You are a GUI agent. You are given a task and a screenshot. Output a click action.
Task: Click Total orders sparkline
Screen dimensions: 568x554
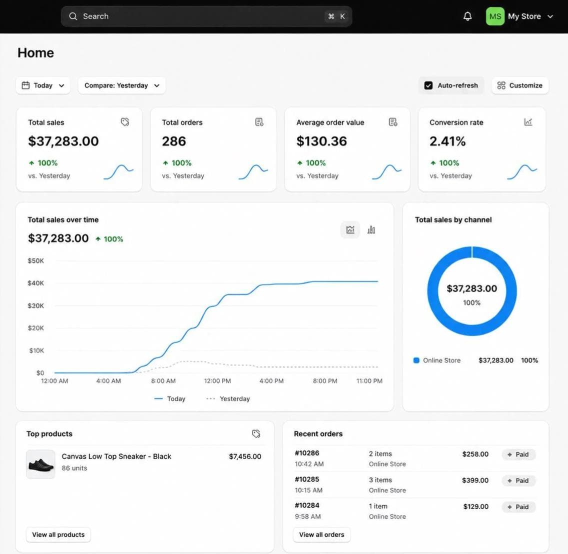coord(253,171)
